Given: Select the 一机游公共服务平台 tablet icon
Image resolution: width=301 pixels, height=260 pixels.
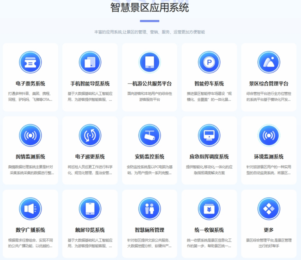Looking at the screenshot, I should click(x=150, y=63).
